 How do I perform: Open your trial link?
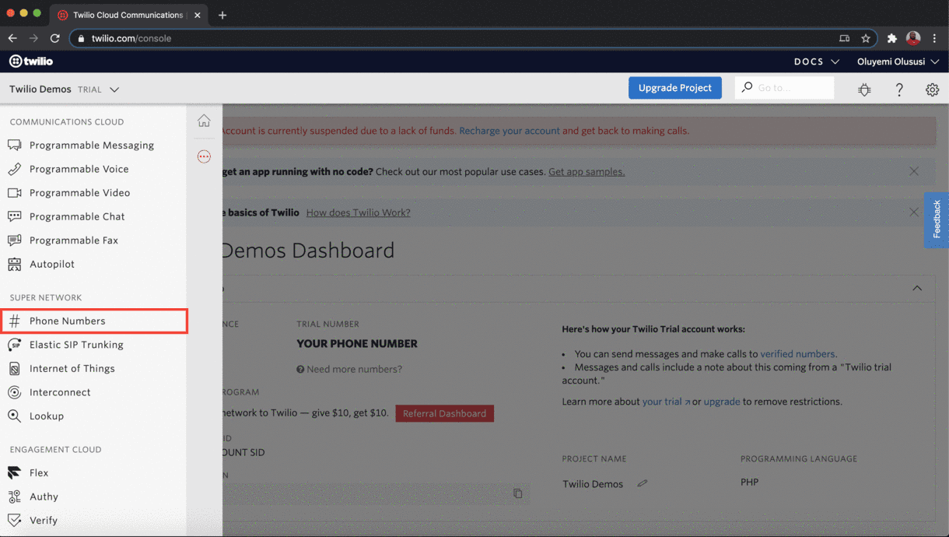point(666,402)
